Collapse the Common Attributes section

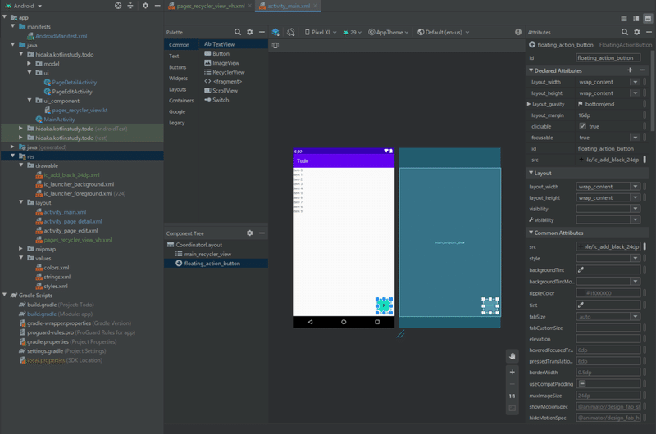click(x=531, y=233)
